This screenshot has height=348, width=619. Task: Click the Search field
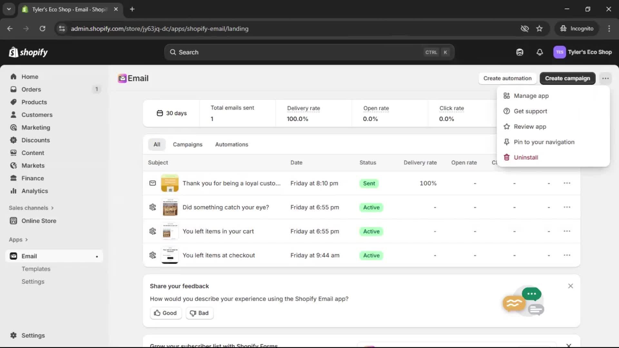309,52
